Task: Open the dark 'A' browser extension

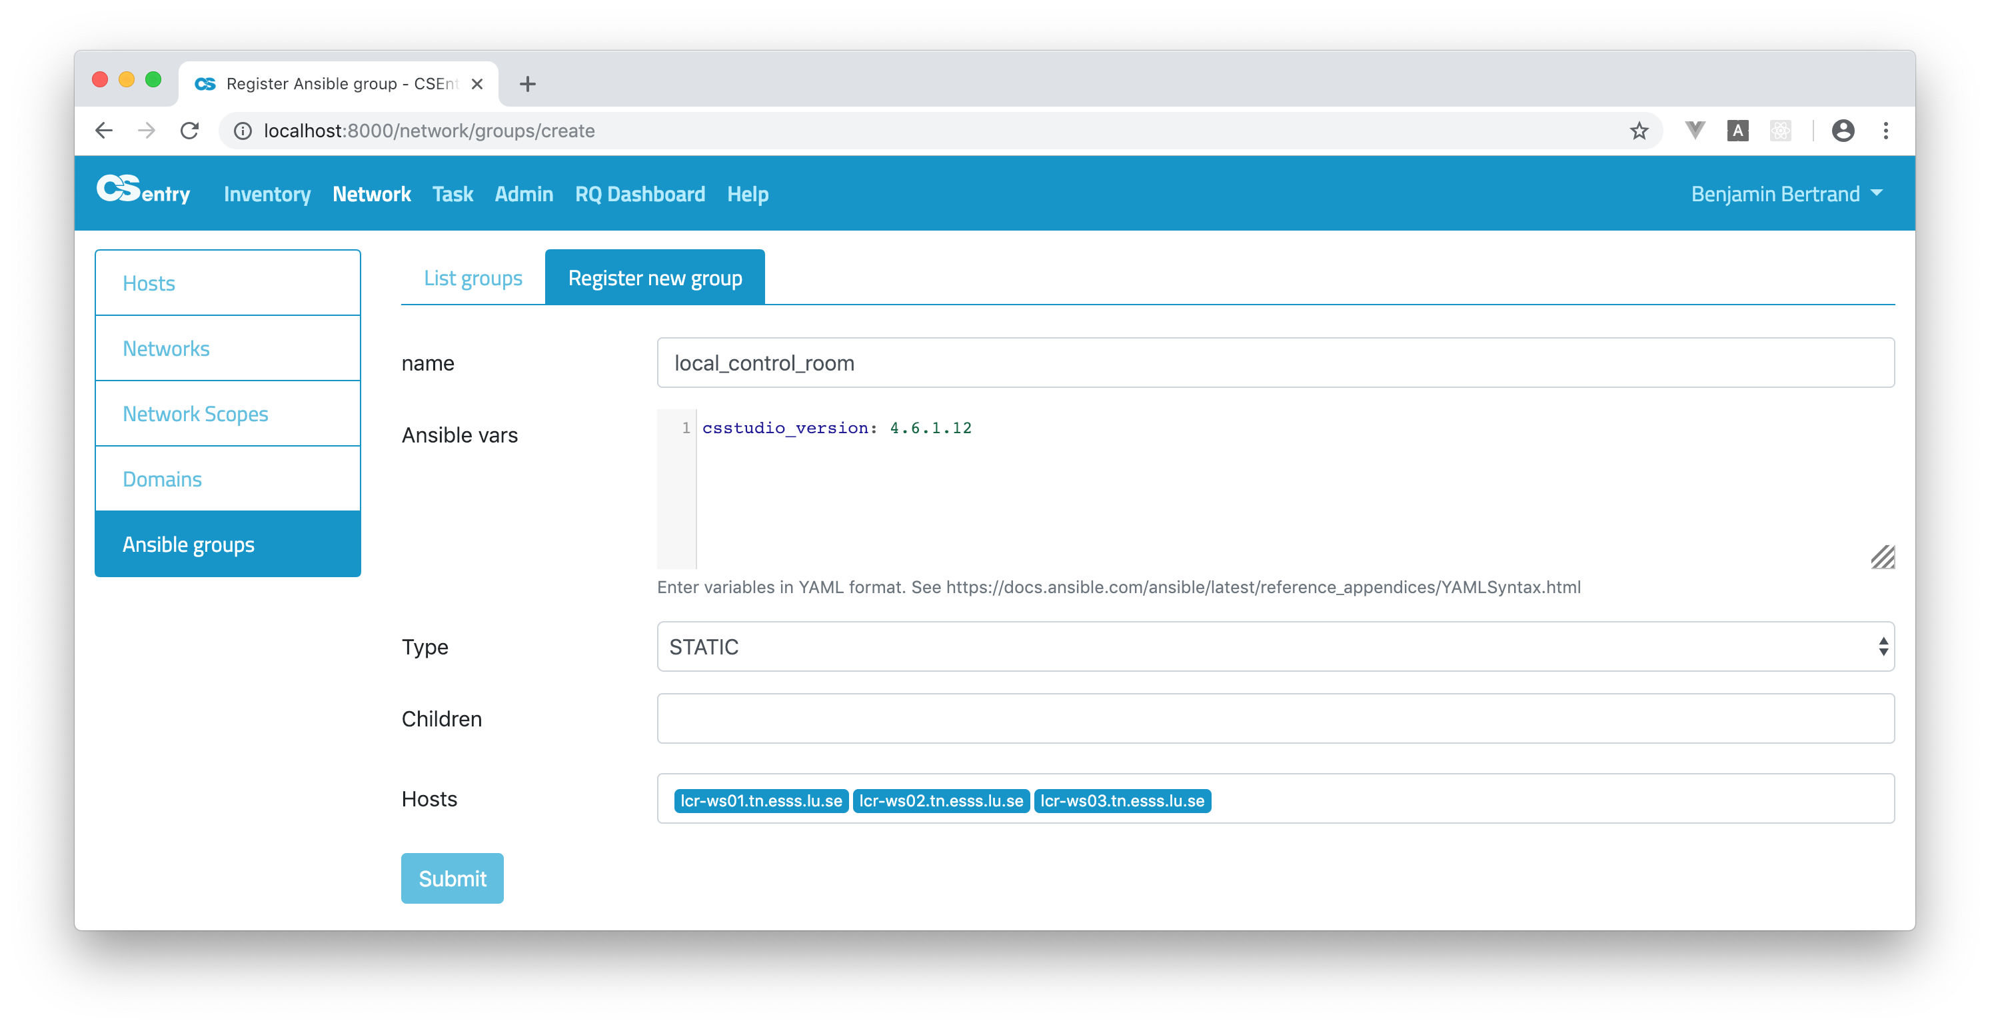Action: [x=1737, y=130]
